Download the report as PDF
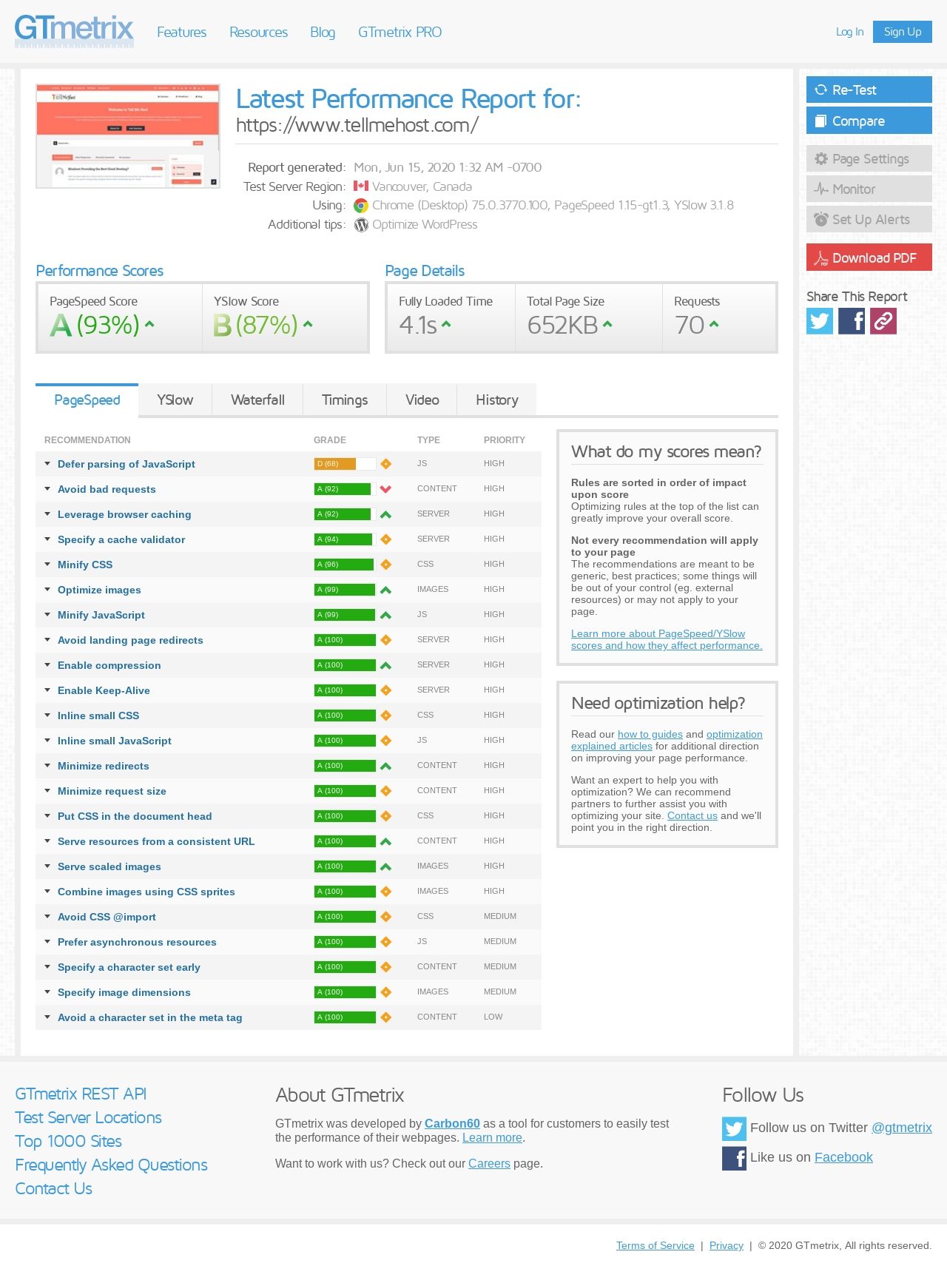The image size is (947, 1266). coord(869,257)
